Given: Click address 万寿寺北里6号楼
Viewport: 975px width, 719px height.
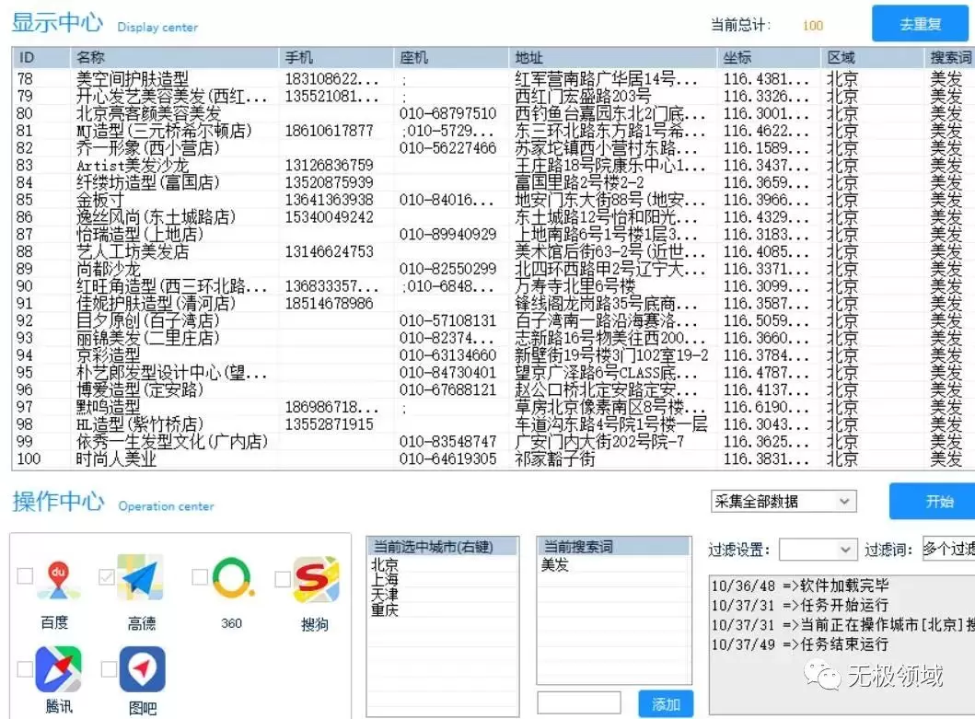Looking at the screenshot, I should 575,286.
